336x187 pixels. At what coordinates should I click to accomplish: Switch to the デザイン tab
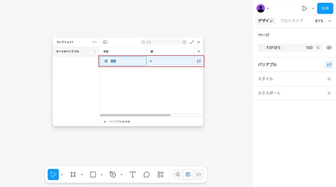(x=265, y=21)
